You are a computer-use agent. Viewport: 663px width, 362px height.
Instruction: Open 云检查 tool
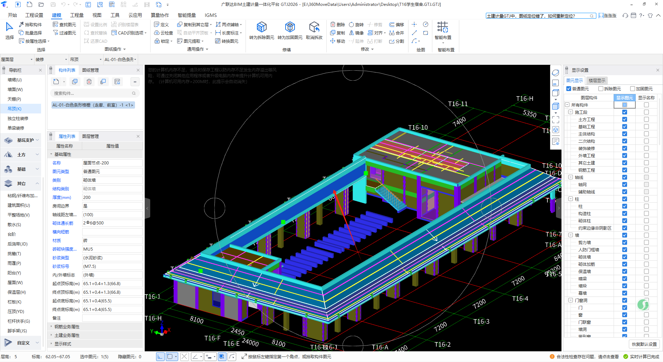[163, 33]
